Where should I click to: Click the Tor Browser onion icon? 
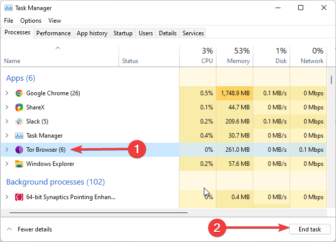pos(19,150)
